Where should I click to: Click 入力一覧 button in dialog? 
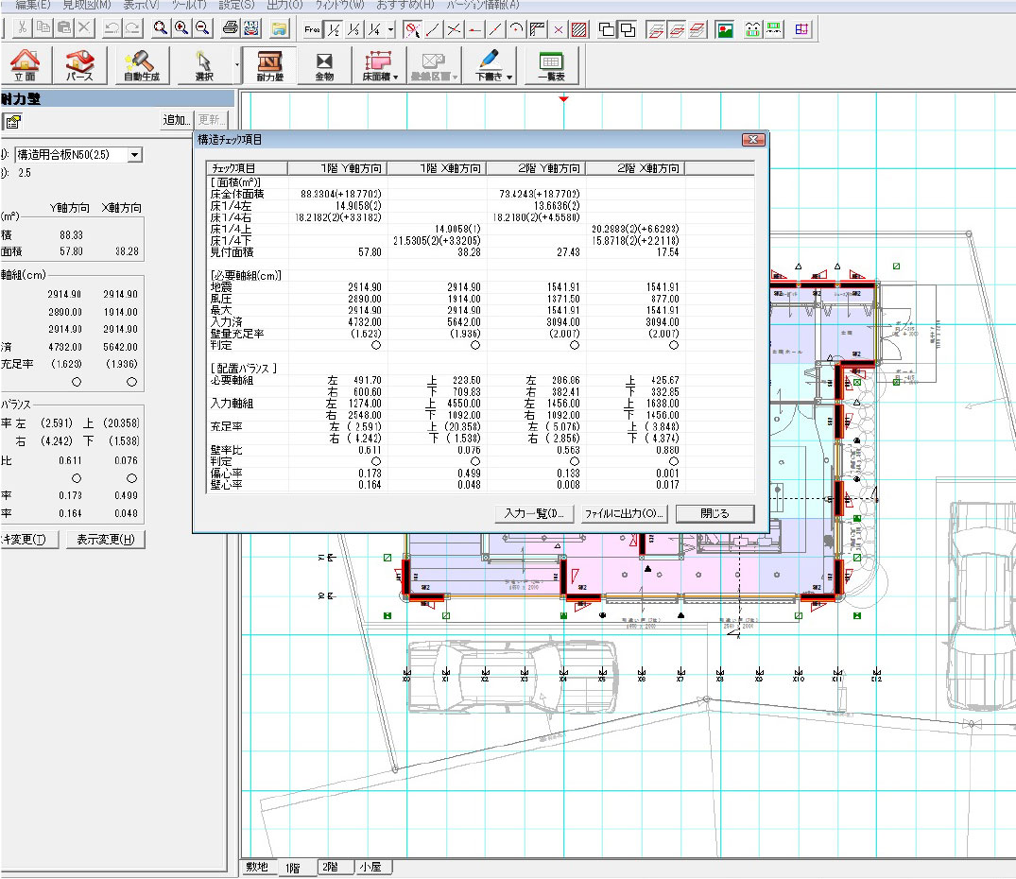click(x=534, y=513)
